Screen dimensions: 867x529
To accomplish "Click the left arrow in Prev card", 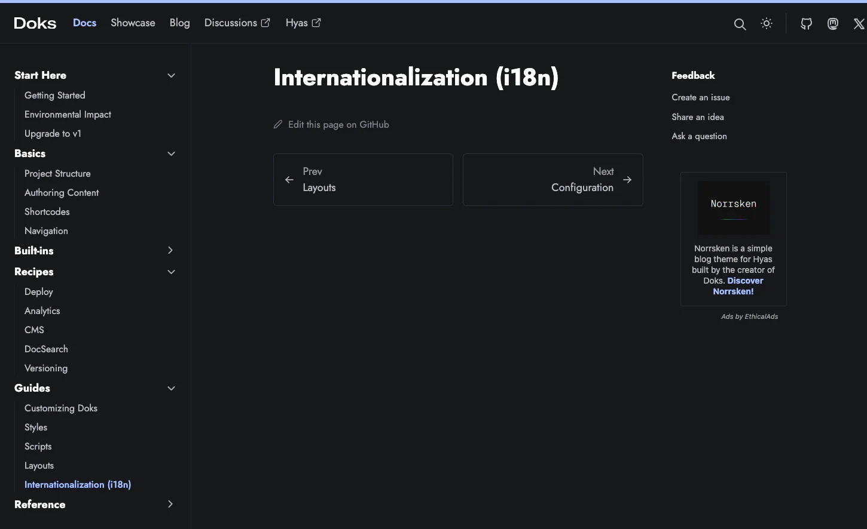I will point(289,180).
